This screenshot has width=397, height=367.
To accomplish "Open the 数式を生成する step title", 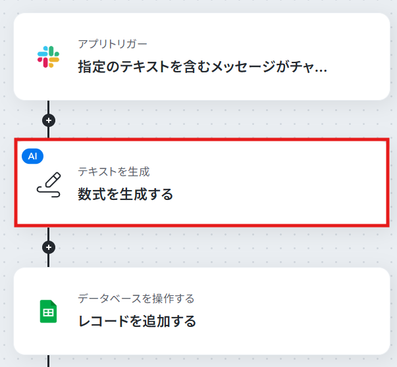I will click(x=125, y=194).
